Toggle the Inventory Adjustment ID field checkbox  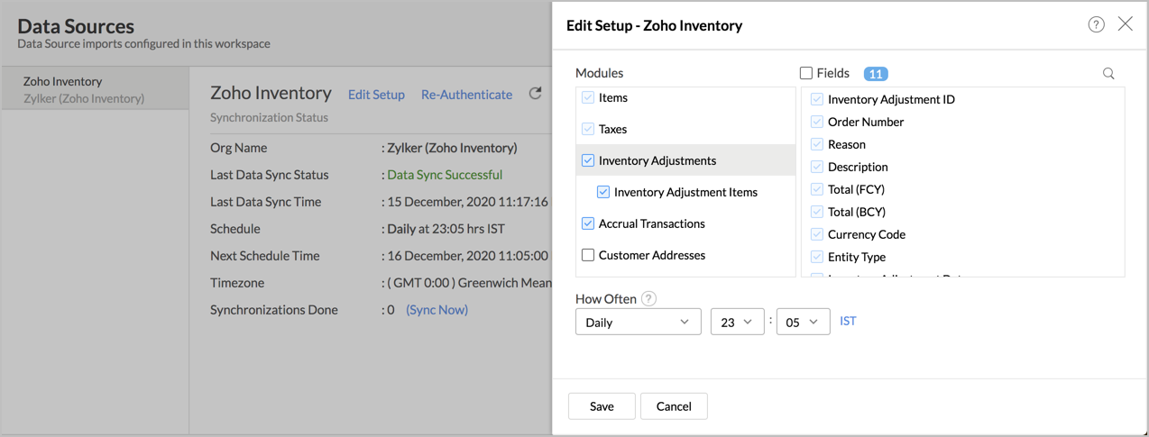(x=817, y=99)
